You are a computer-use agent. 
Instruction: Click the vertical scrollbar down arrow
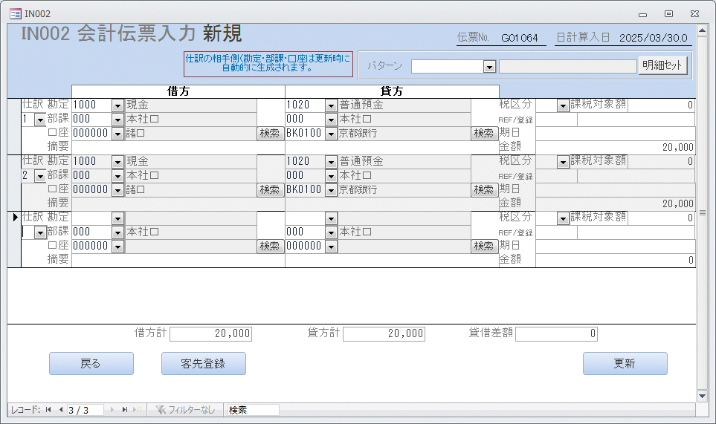click(702, 396)
